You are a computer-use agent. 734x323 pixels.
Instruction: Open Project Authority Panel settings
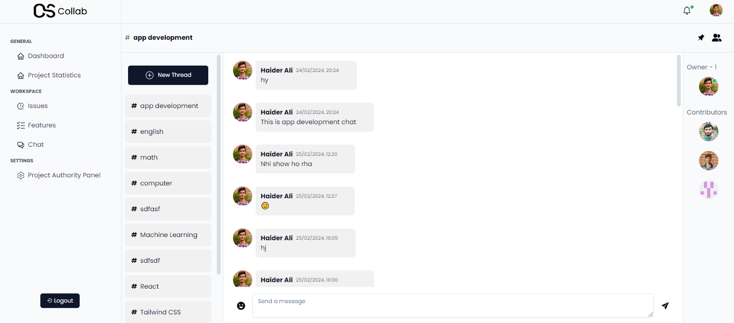click(x=64, y=175)
